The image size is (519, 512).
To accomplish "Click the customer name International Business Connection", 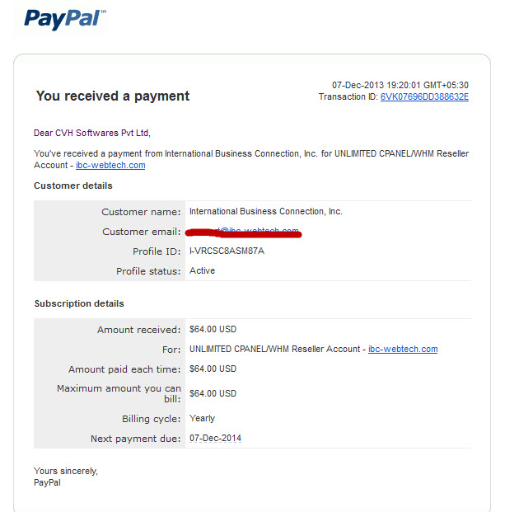I will point(266,211).
